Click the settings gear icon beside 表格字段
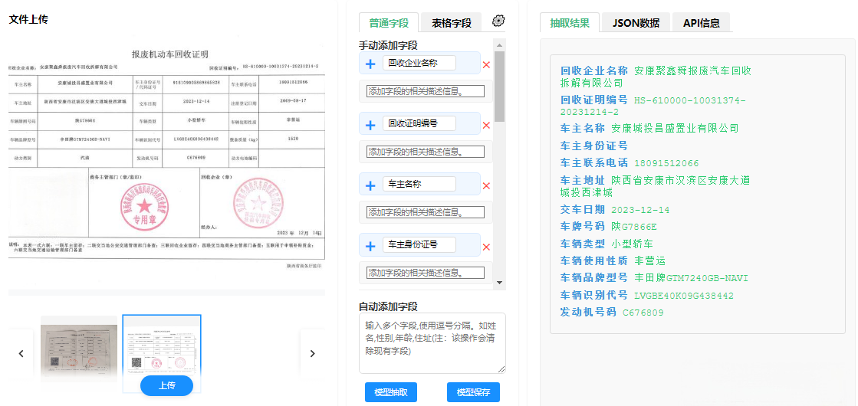The image size is (858, 406). [498, 21]
